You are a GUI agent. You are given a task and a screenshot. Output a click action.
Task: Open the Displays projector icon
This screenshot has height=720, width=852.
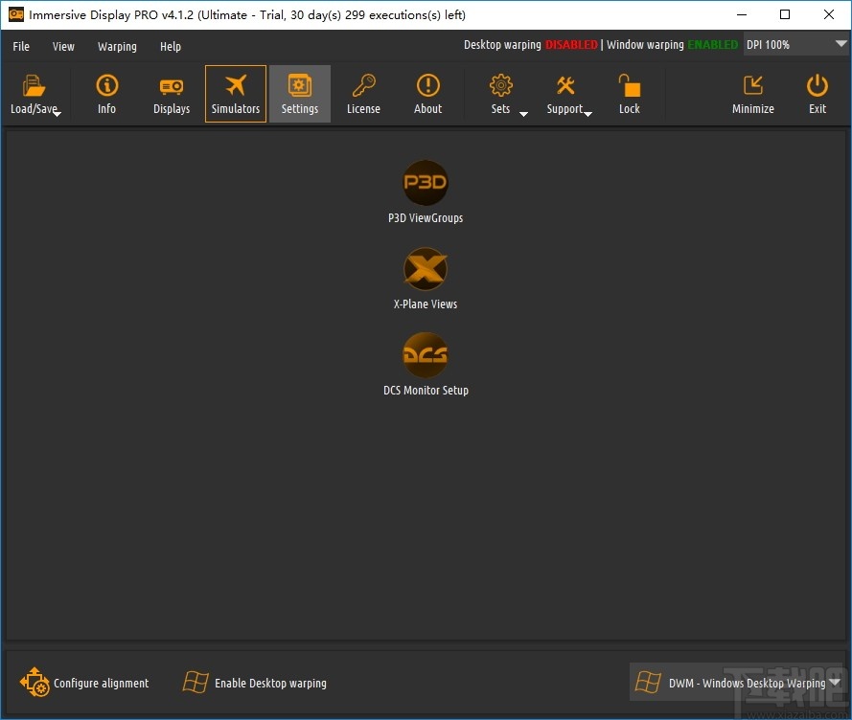tap(172, 86)
